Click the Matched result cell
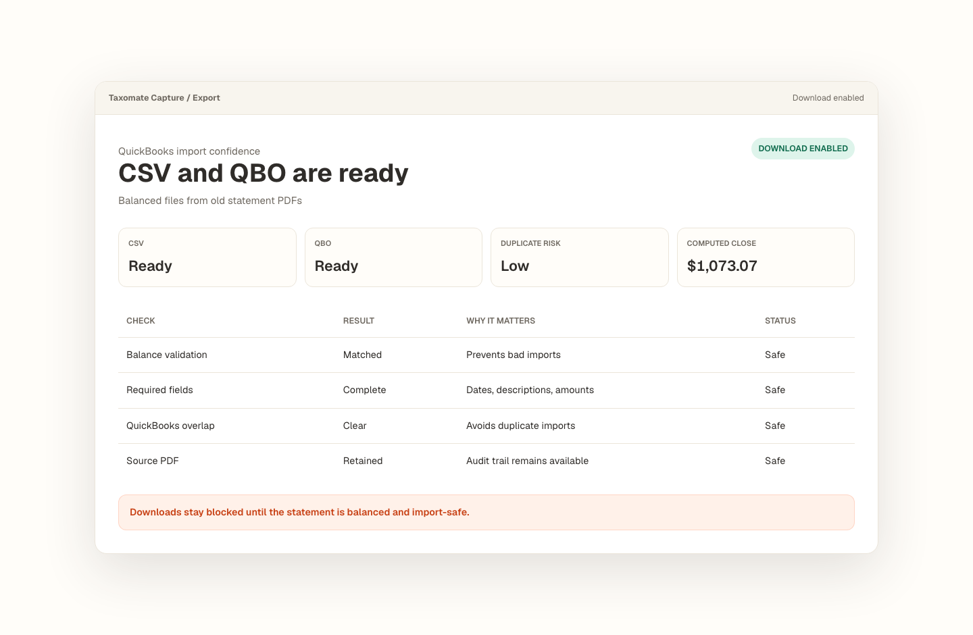973x635 pixels. pyautogui.click(x=362, y=355)
